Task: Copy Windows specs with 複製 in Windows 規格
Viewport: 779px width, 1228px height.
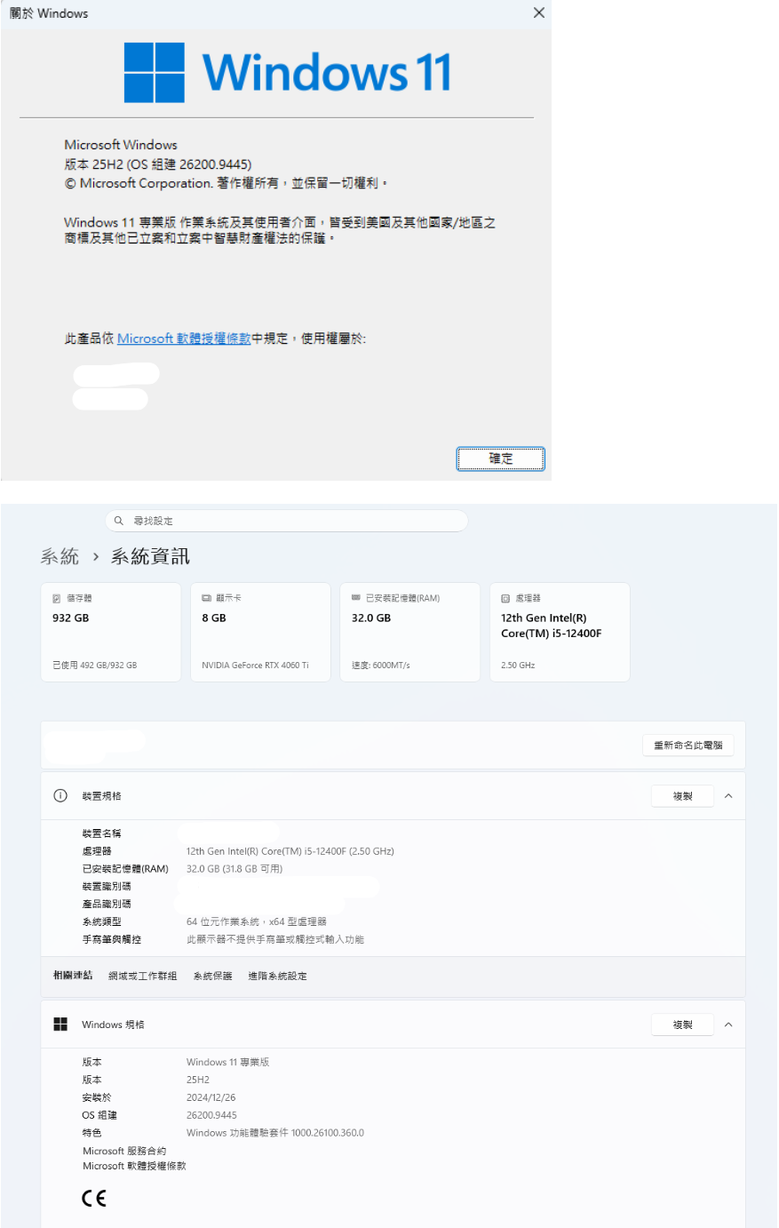Action: (x=682, y=1025)
